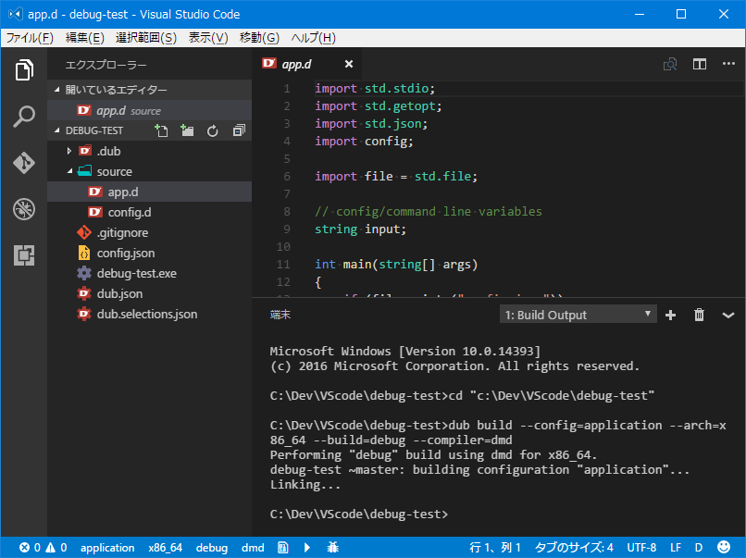
Task: Open the ヘルプ(H) menu
Action: tap(313, 38)
